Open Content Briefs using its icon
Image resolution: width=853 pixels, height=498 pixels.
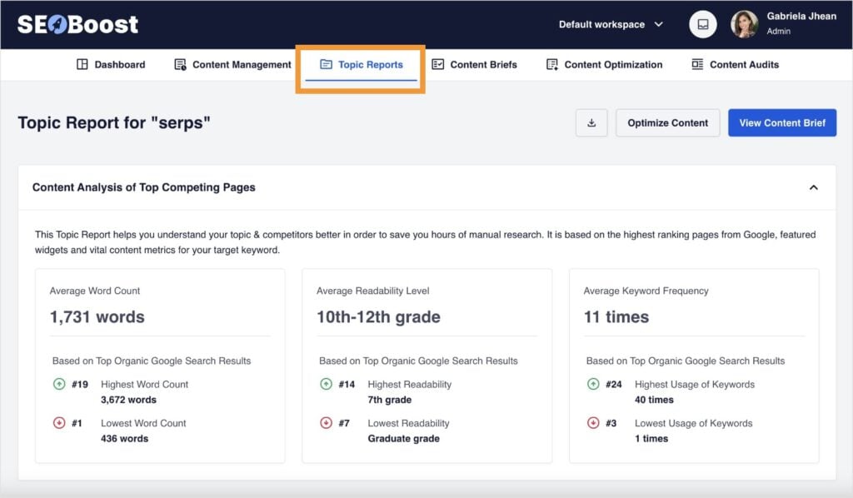click(x=439, y=64)
